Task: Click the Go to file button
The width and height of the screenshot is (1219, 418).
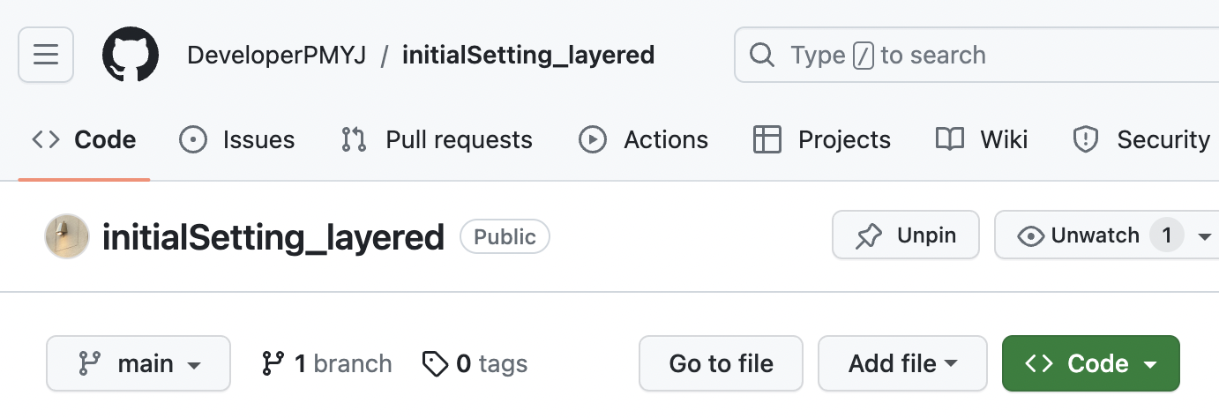Action: point(721,363)
